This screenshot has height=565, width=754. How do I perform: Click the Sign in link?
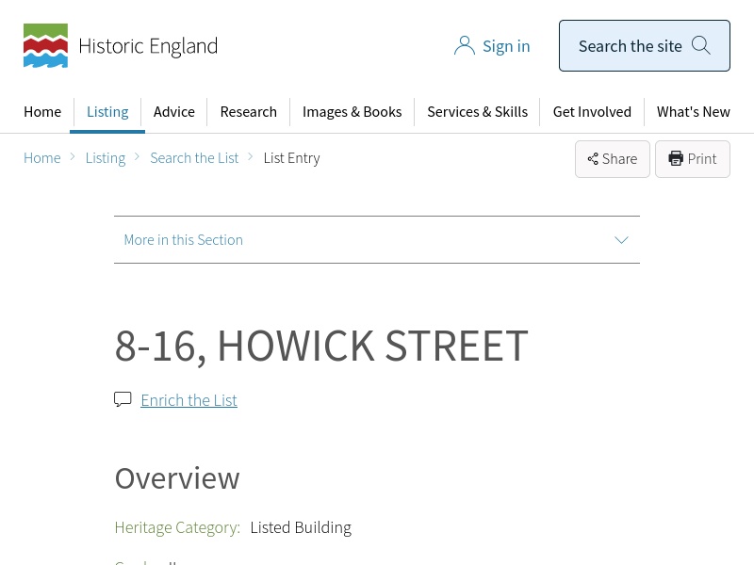506,46
